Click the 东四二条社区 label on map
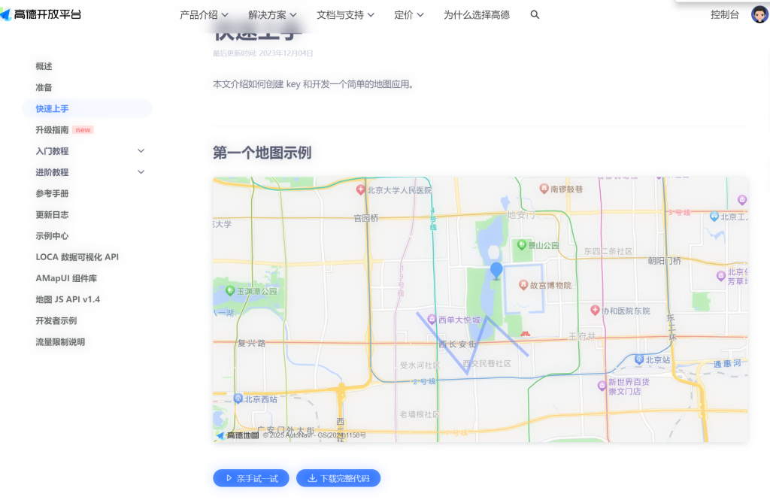 click(608, 251)
